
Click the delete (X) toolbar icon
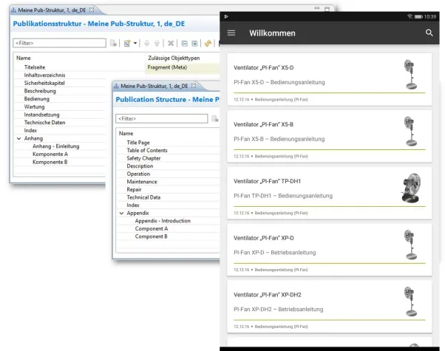tap(171, 44)
